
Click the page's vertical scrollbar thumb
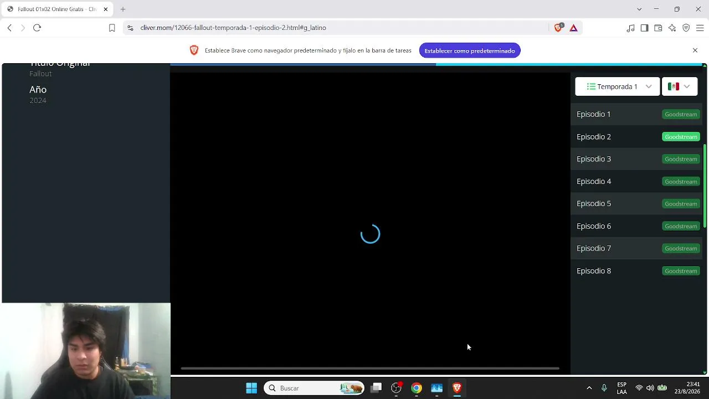[x=705, y=186]
